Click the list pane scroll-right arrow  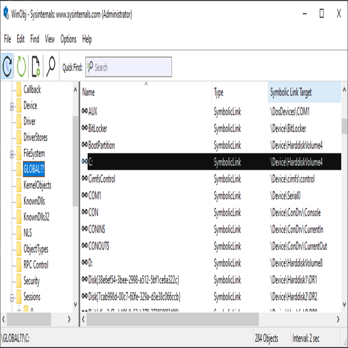click(x=338, y=319)
